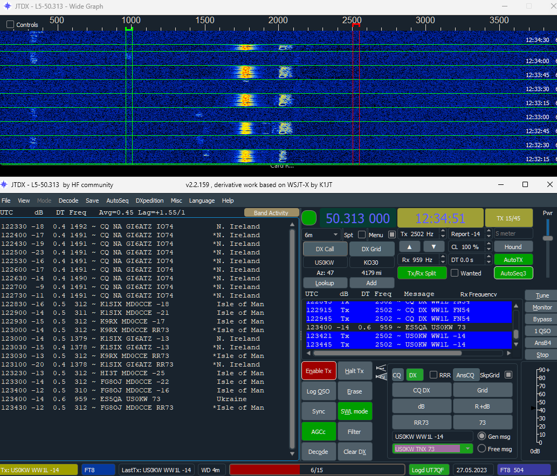This screenshot has width=557, height=476.
Task: Click the Monitor button
Action: pos(542,307)
